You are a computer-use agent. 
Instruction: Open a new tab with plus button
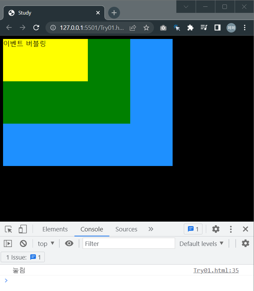tap(114, 13)
